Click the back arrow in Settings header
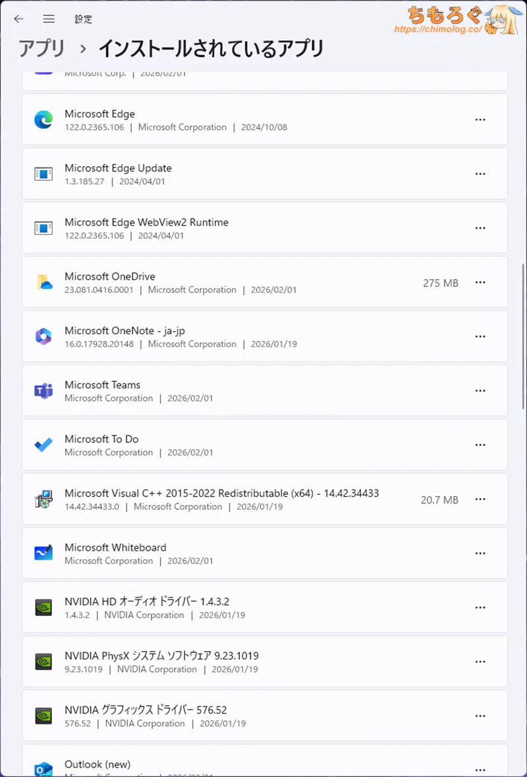 point(18,19)
